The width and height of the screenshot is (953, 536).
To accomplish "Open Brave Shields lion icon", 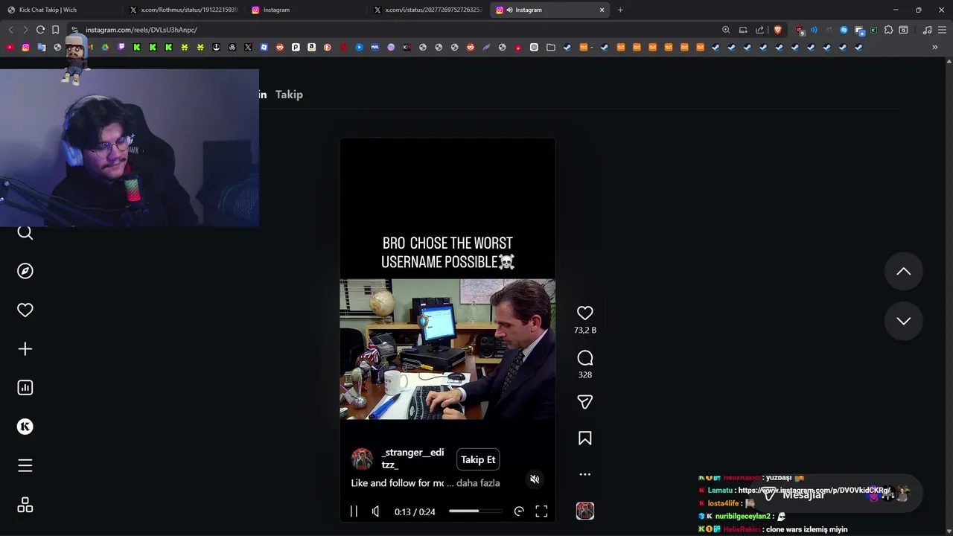I will 778,30.
